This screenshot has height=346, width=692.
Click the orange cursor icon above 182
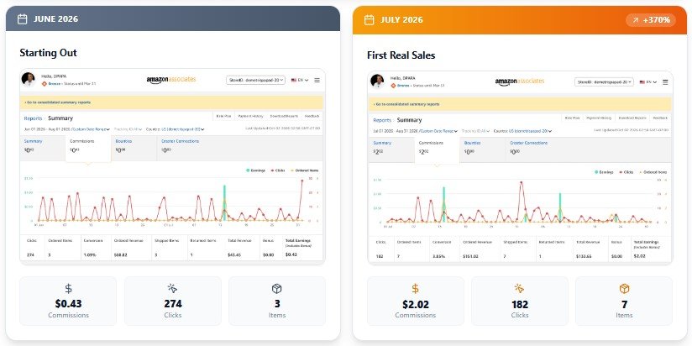520,289
